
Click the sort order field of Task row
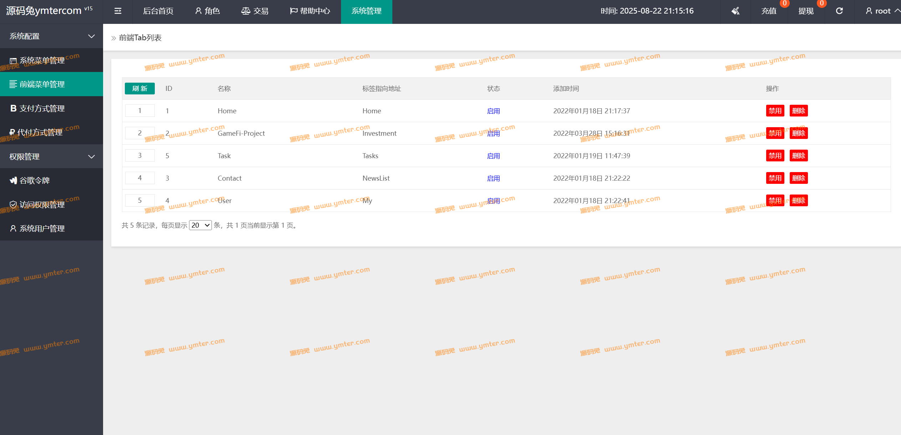pos(140,155)
